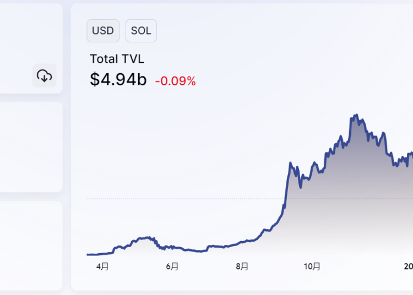Click the 4月 axis label
The height and width of the screenshot is (295, 413).
coord(102,266)
